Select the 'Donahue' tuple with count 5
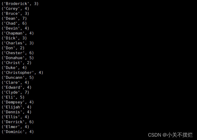 [x=18, y=58]
